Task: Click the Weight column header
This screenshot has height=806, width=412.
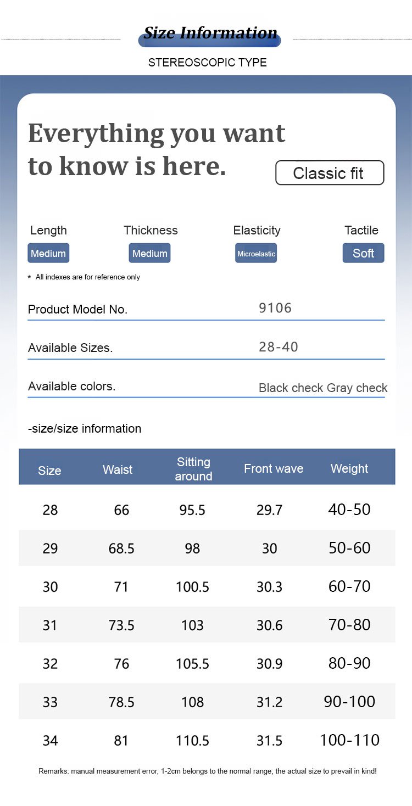Action: 349,468
